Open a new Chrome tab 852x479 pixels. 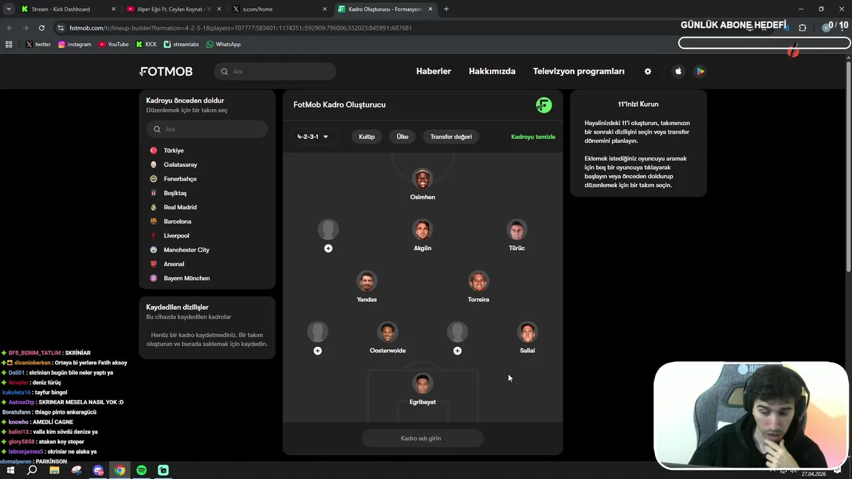click(446, 9)
